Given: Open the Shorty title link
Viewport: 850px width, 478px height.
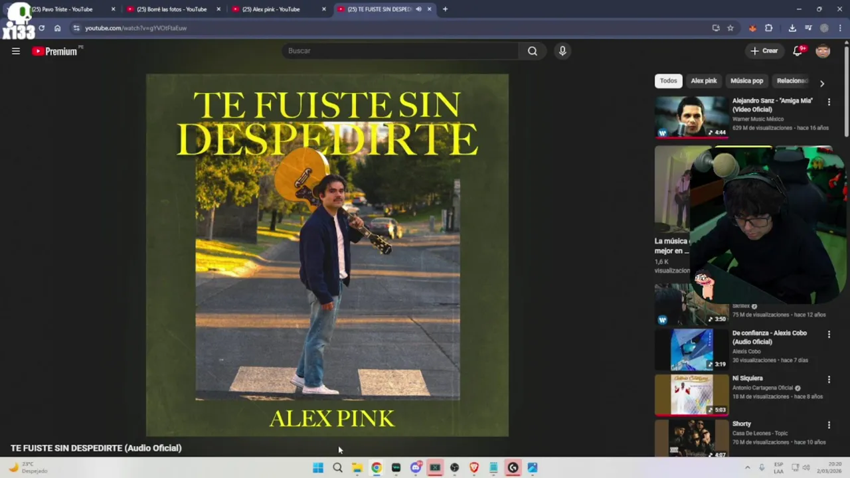Looking at the screenshot, I should (742, 424).
